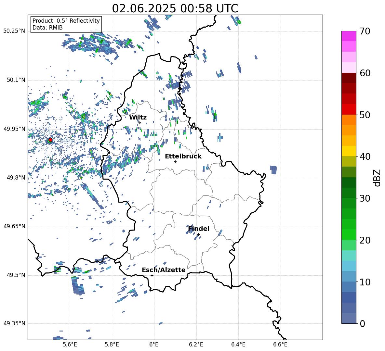The height and width of the screenshot is (351, 385).
Task: Click the 49.65°N latitude label
Action: (14, 226)
